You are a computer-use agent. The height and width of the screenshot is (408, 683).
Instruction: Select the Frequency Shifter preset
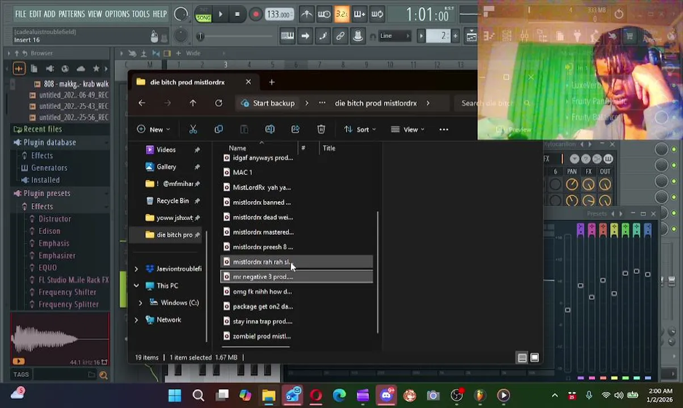[67, 292]
